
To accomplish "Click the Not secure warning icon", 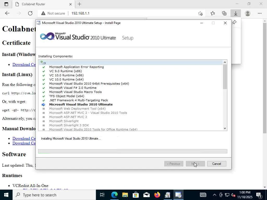I will pyautogui.click(x=43, y=13).
